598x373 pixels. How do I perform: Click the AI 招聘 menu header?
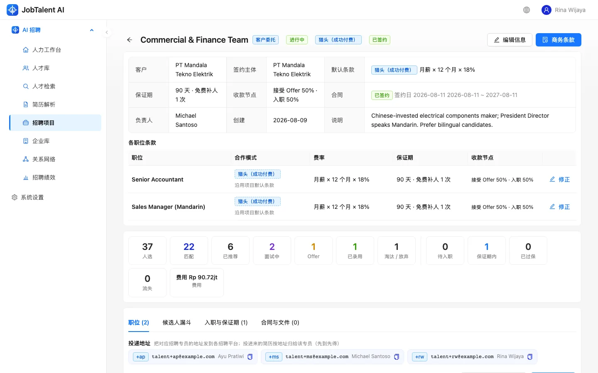[x=53, y=30]
